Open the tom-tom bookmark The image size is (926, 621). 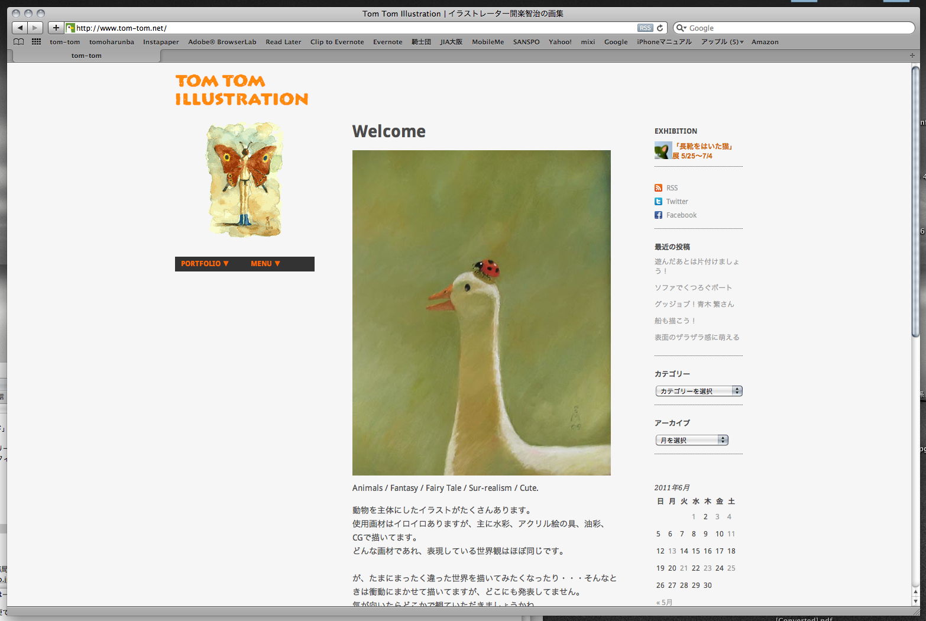[64, 42]
